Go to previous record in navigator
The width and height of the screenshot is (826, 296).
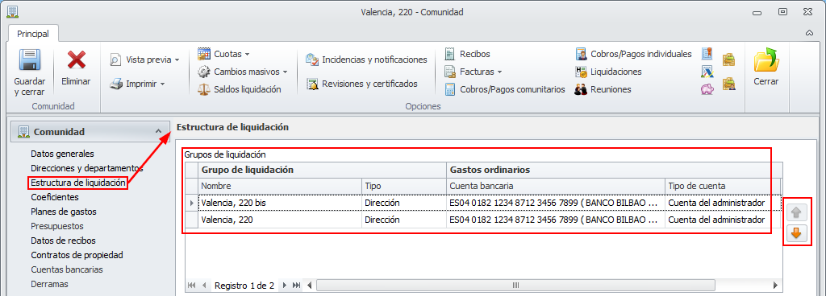click(x=204, y=286)
